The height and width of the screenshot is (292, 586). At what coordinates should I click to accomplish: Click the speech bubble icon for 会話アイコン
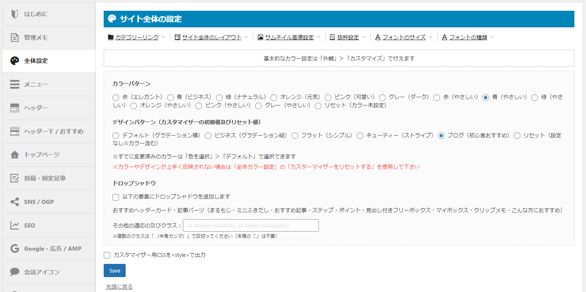(15, 272)
